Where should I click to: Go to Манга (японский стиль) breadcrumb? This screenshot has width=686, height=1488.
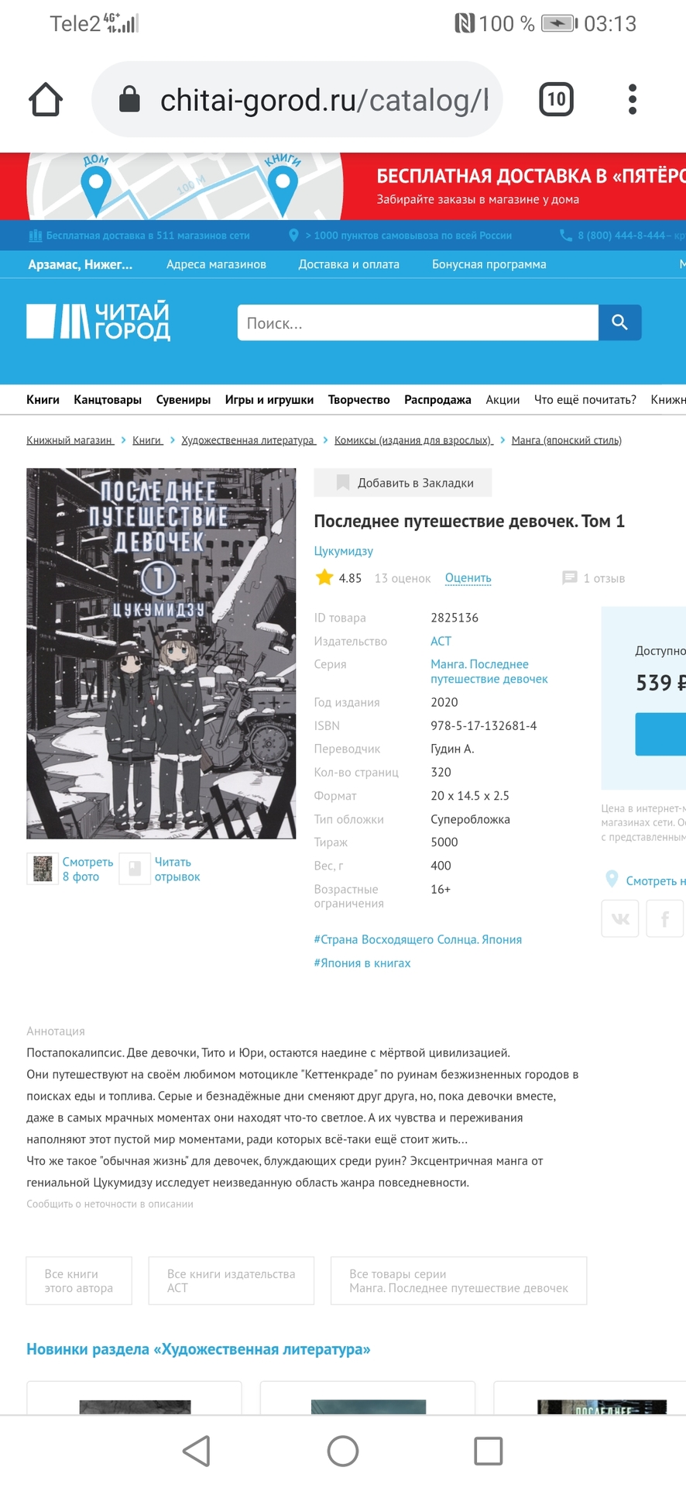point(567,440)
